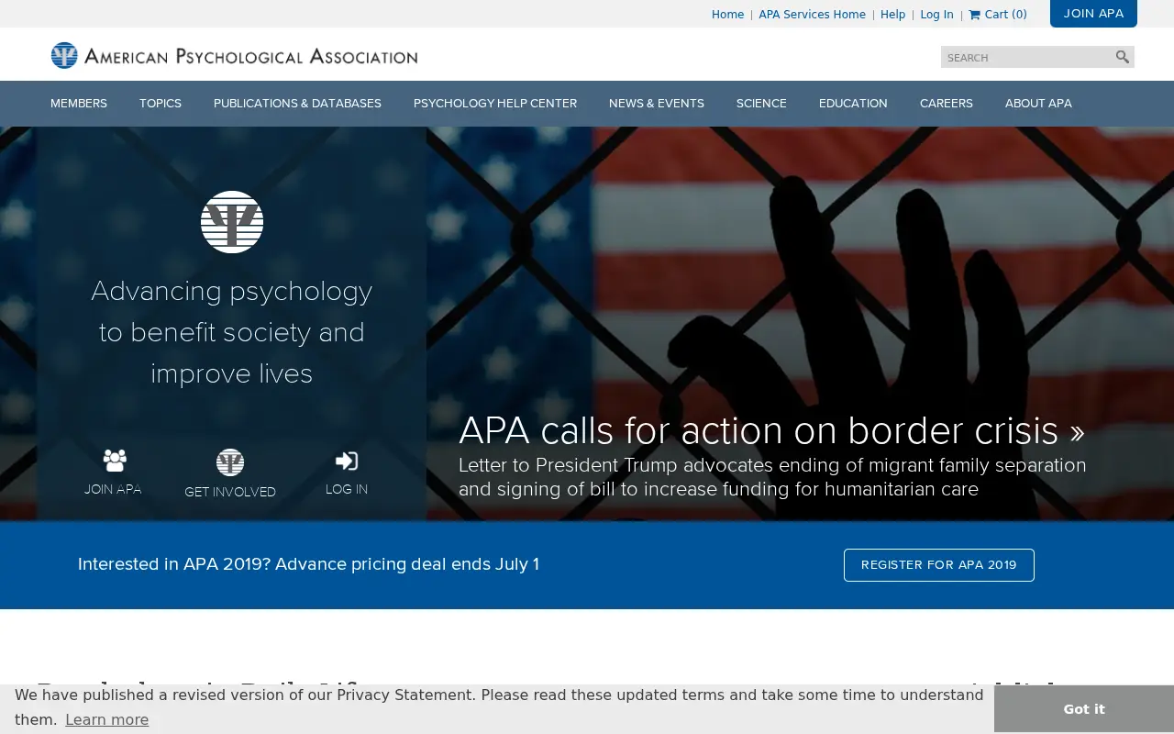
Task: Click the Join APA people icon
Action: point(115,461)
